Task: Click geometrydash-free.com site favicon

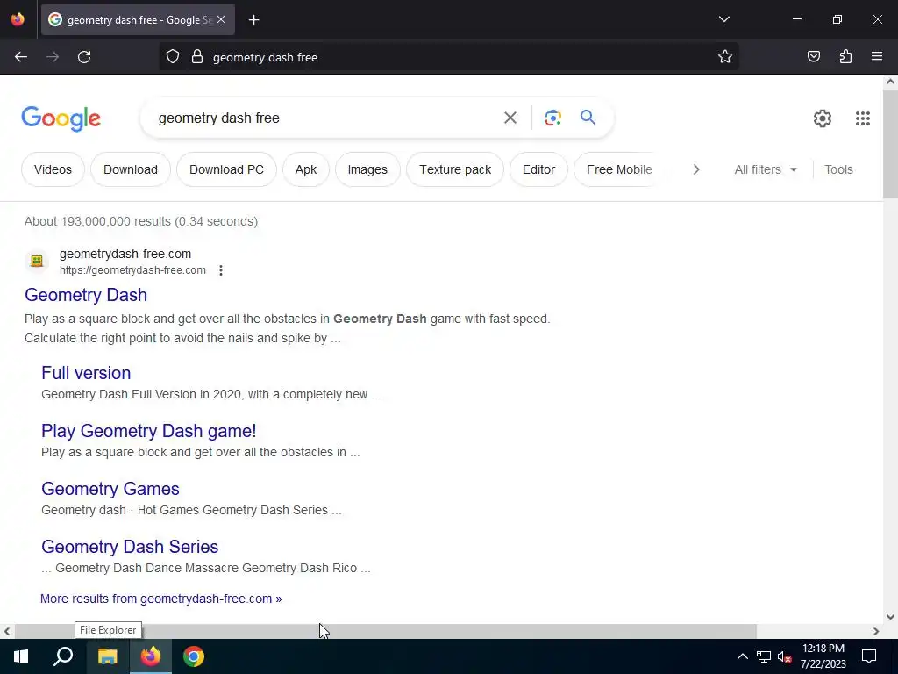Action: [37, 262]
